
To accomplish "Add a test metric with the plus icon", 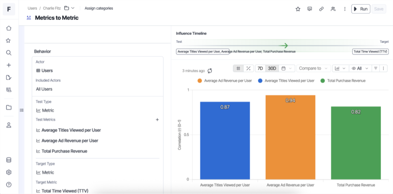I will click(157, 120).
